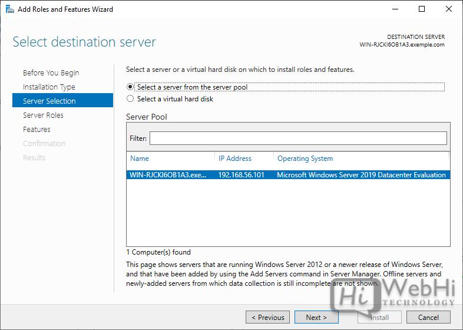Jump to the Features step
The width and height of the screenshot is (463, 330).
37,129
